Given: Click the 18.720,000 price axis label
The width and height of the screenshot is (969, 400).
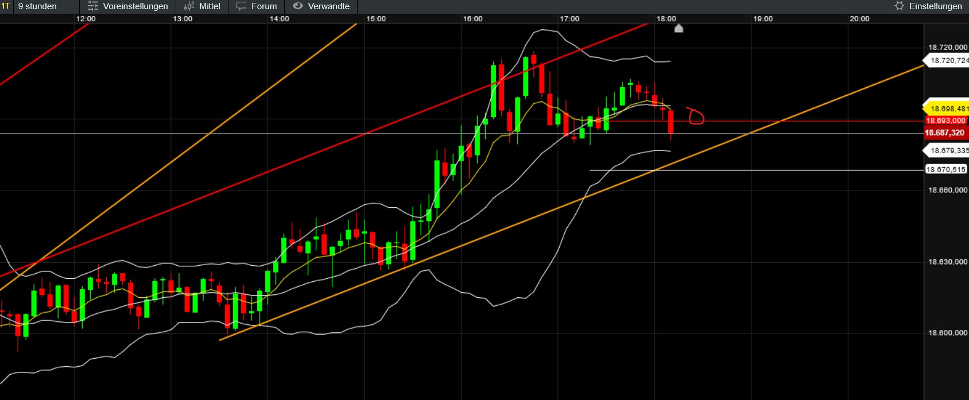Looking at the screenshot, I should pos(948,47).
